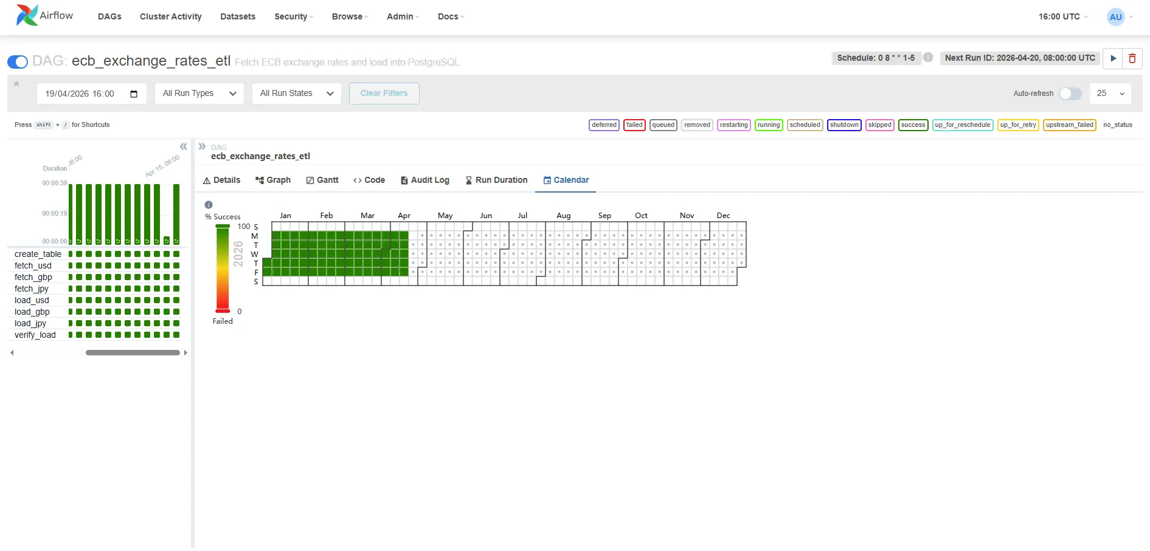Click the Airflow logo
1150x551 pixels.
click(x=27, y=15)
